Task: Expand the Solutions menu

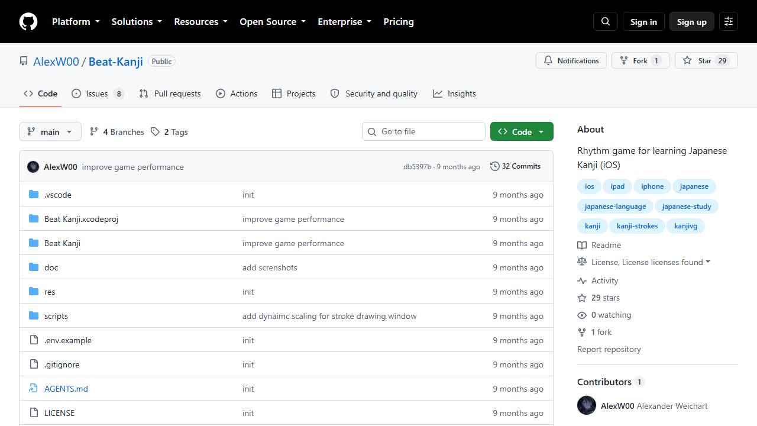Action: [x=137, y=21]
